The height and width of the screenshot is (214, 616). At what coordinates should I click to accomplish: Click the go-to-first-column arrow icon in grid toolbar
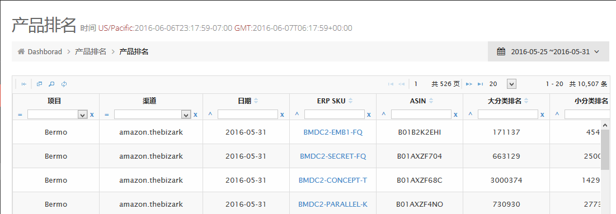click(23, 84)
